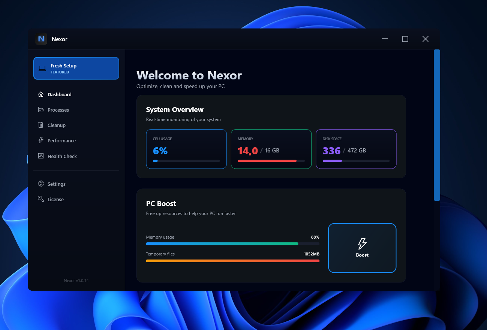Close the Nexor window
Image resolution: width=487 pixels, height=330 pixels.
426,39
